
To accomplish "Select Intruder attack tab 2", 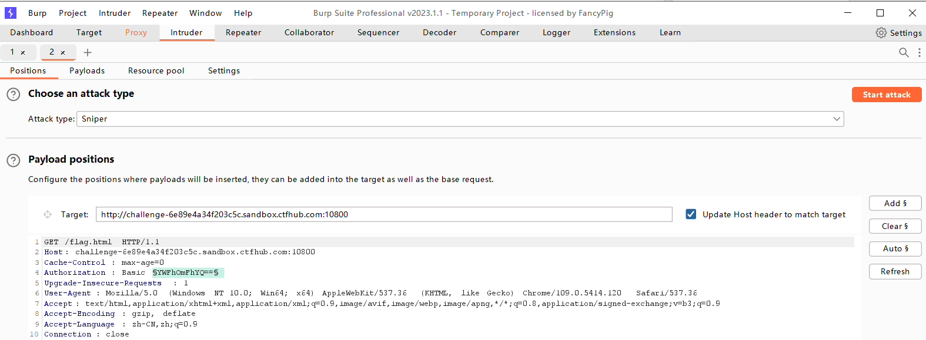I will click(52, 52).
